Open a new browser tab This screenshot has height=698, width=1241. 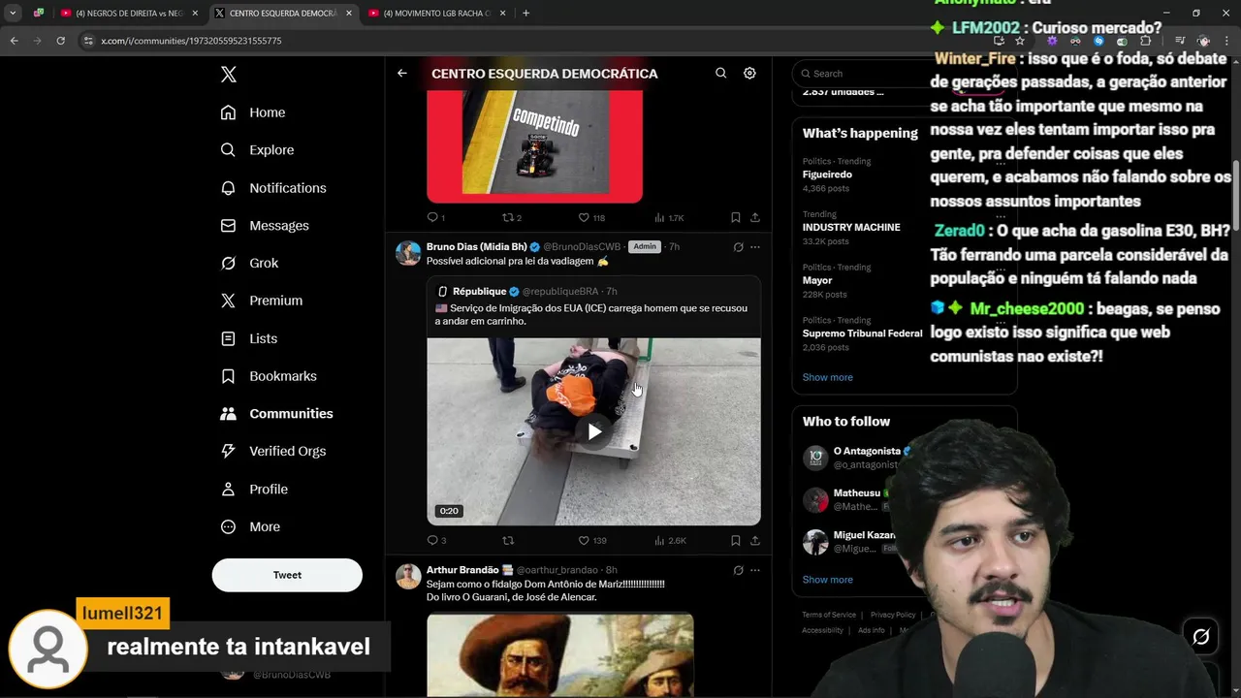coord(525,14)
